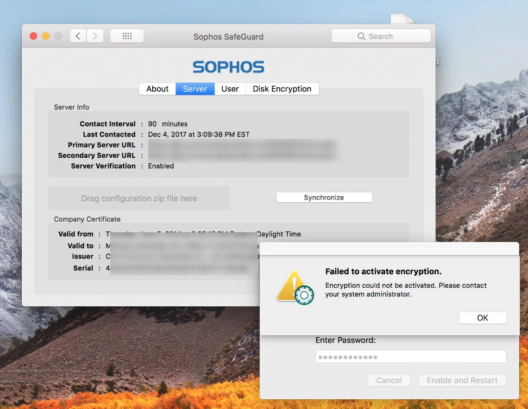
Task: Click the warning icon in the error dialog
Action: coord(295,287)
